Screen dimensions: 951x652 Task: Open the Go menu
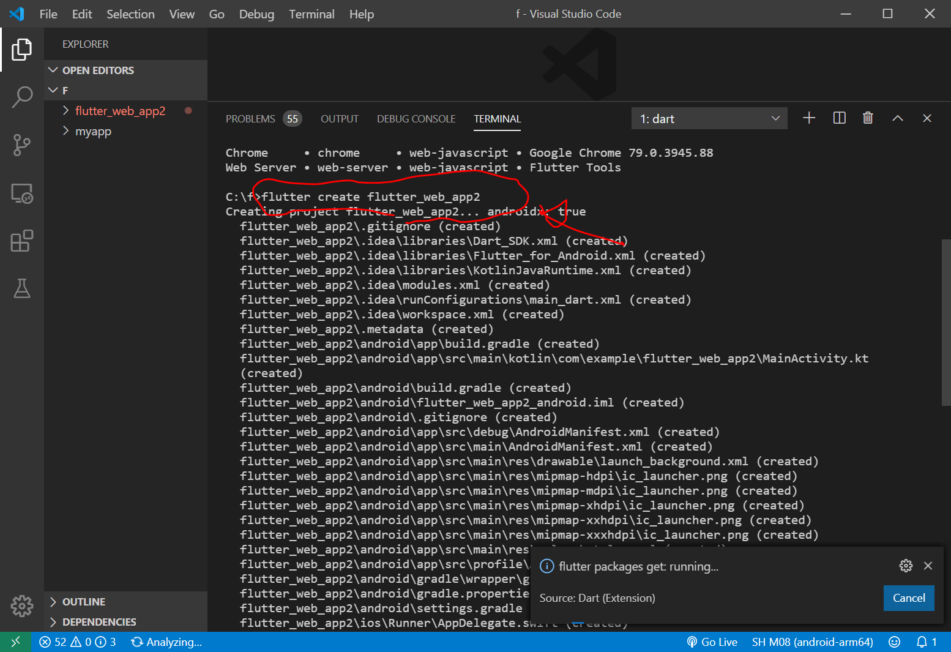click(x=217, y=14)
